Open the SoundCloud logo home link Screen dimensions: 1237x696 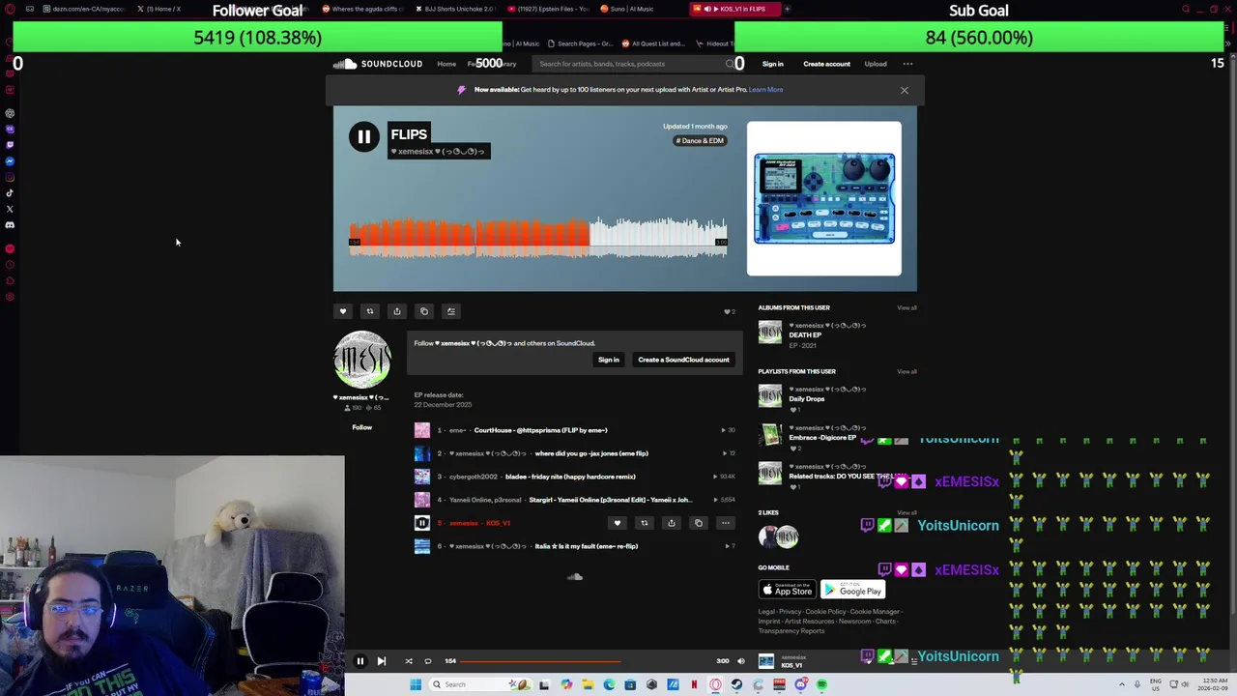[x=378, y=64]
